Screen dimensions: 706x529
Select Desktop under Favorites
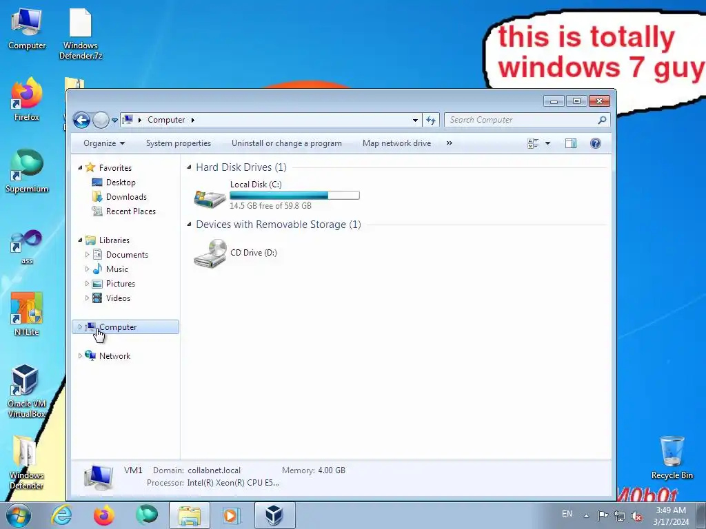(x=121, y=182)
